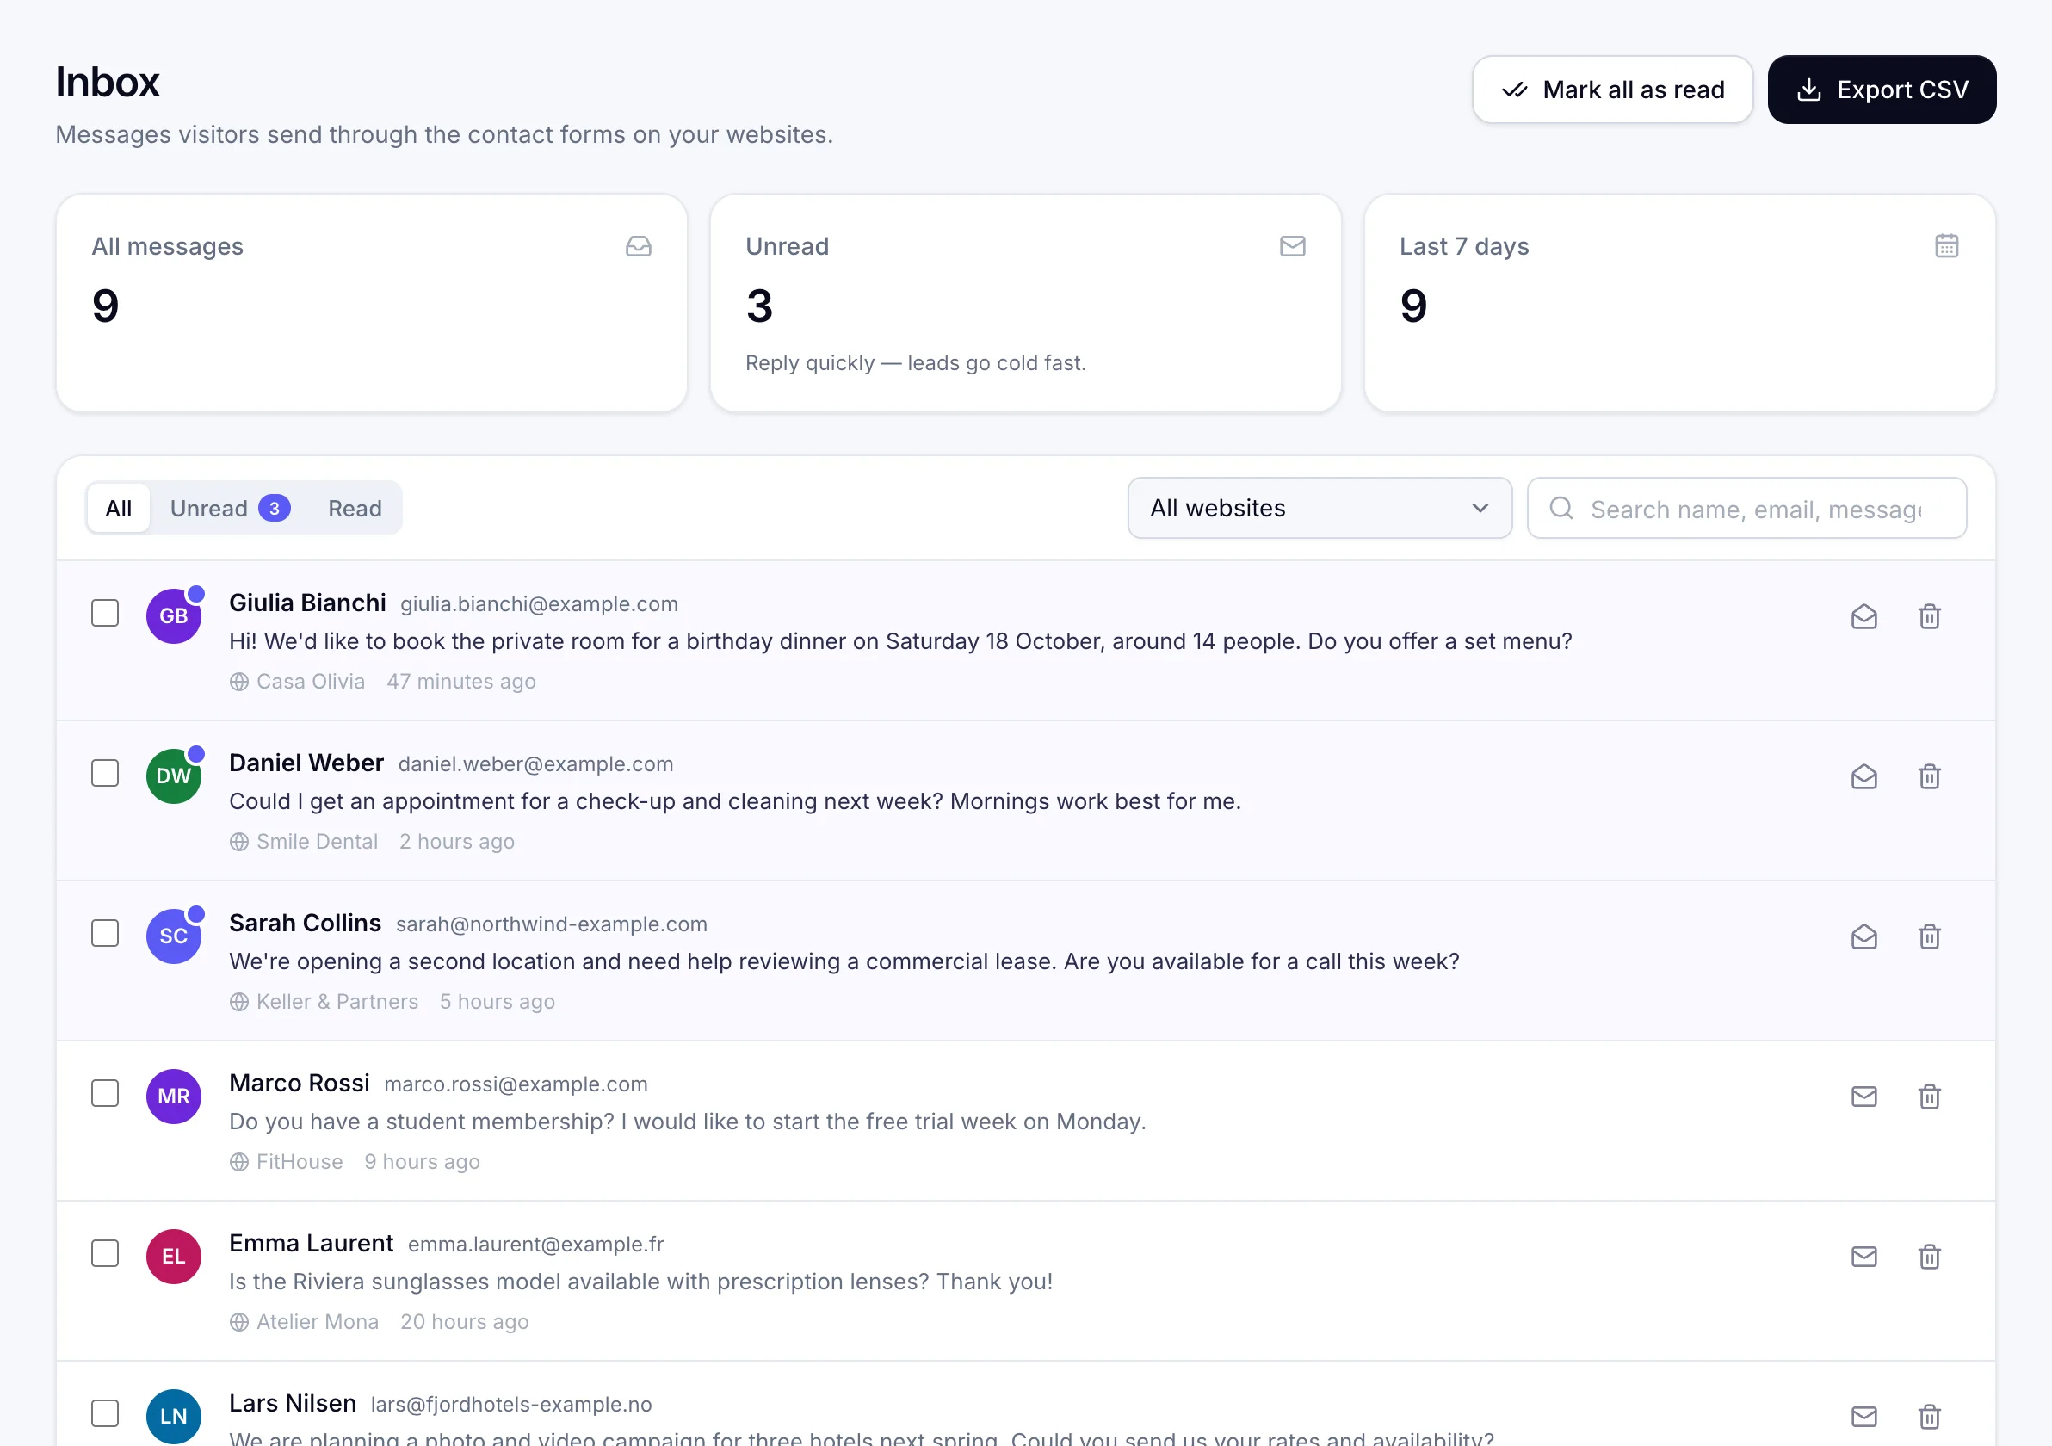Delete Sarah Collins' message

[x=1929, y=936]
